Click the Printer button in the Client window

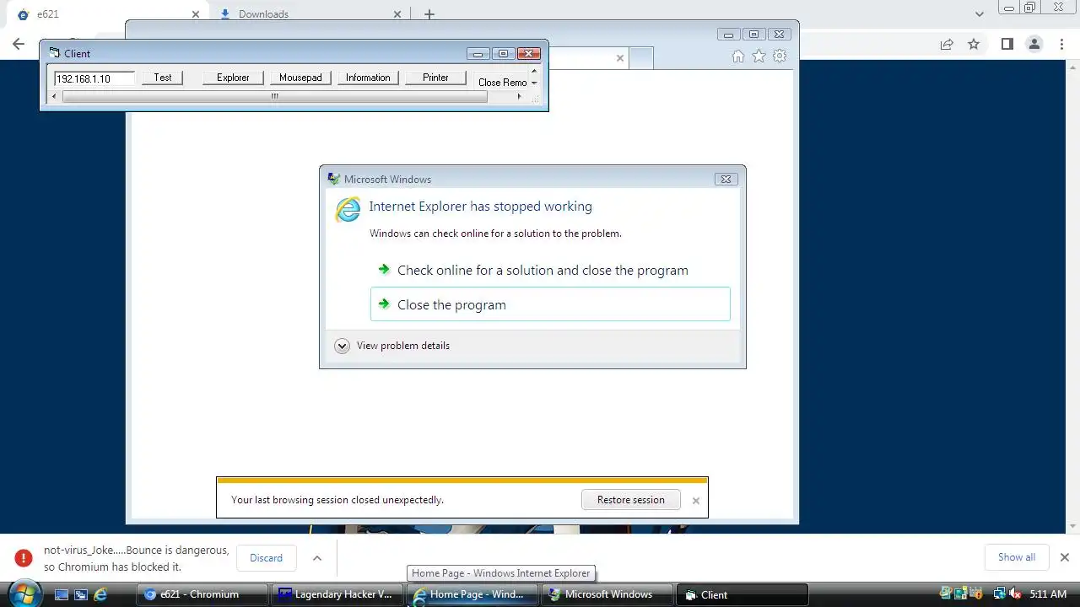coord(435,78)
